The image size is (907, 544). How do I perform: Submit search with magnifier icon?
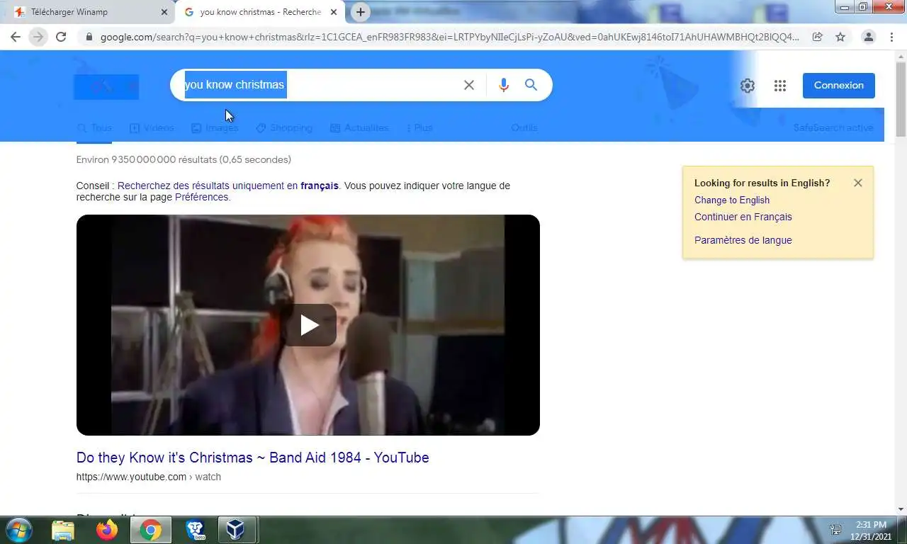[x=531, y=85]
